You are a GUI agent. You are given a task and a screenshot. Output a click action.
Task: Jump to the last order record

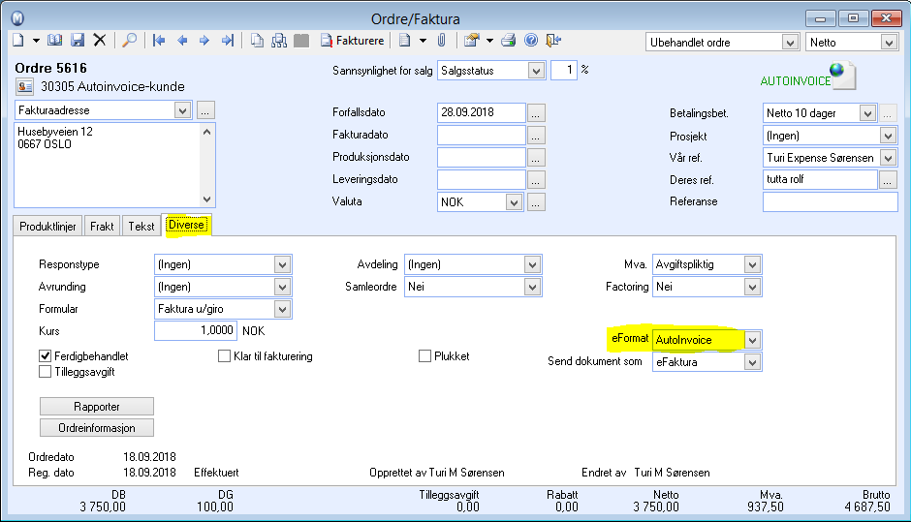(227, 40)
